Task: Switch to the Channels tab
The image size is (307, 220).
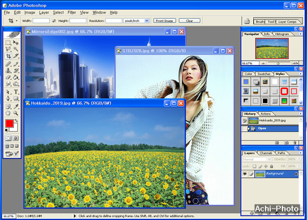Action: 266,153
